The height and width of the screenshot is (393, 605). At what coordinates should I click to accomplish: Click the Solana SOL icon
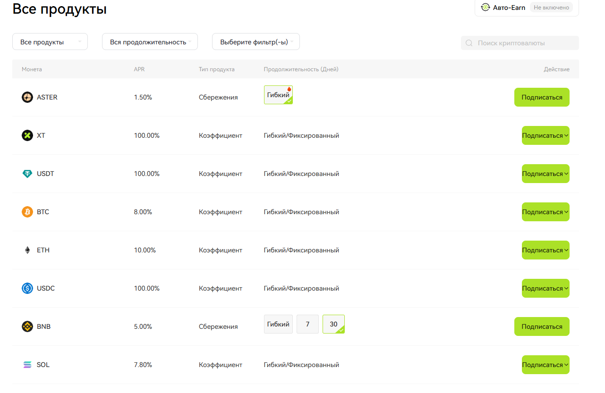pyautogui.click(x=27, y=365)
